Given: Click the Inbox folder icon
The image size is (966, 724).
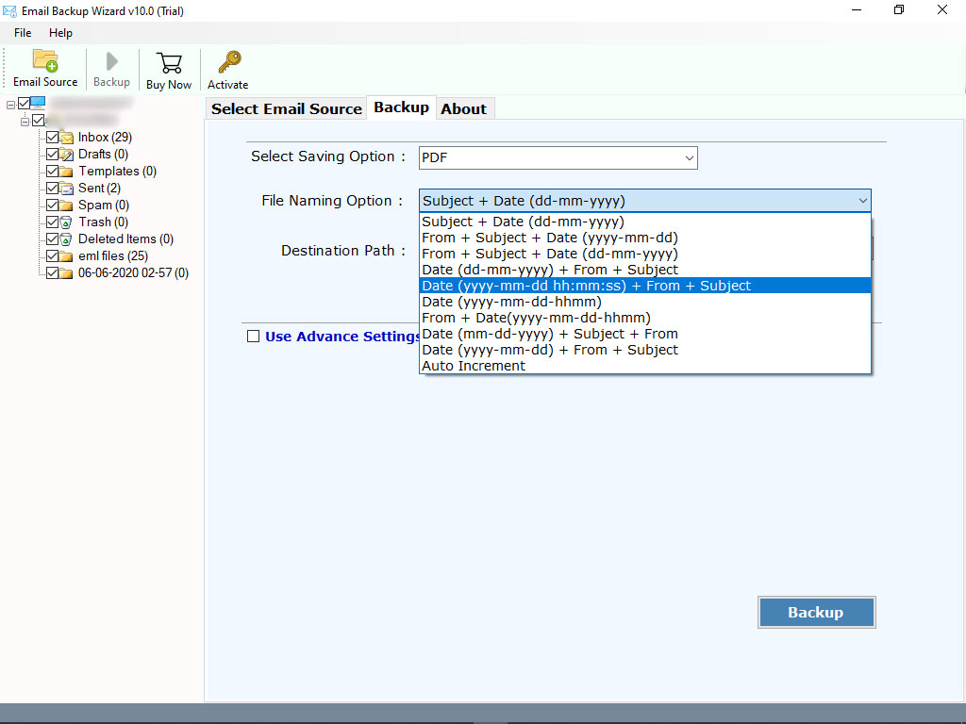Looking at the screenshot, I should (67, 138).
